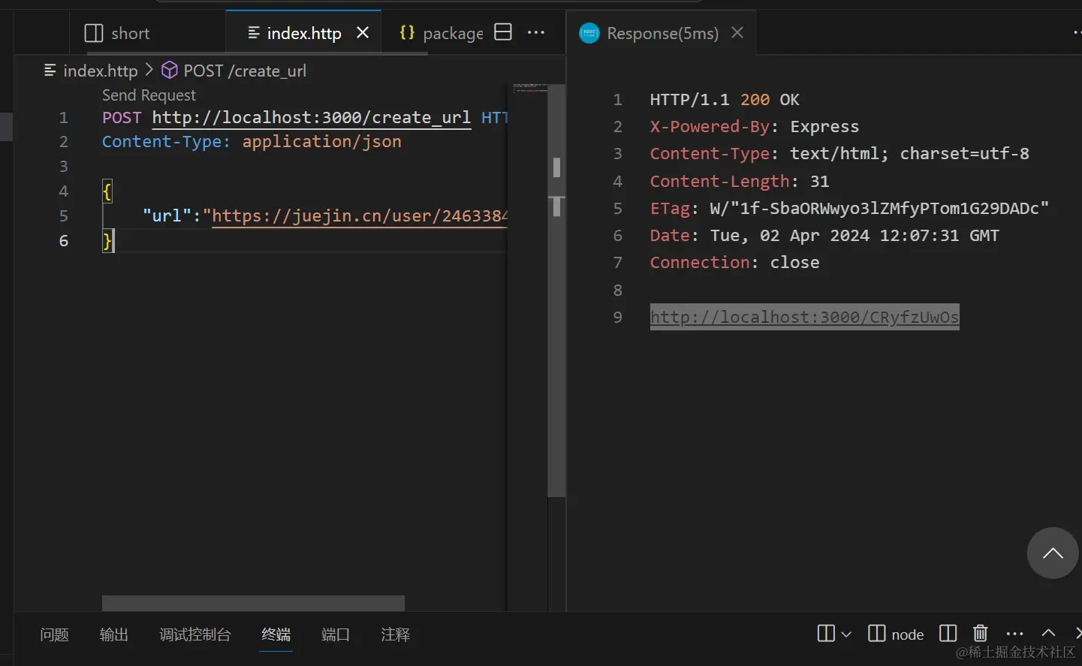Open the 端口 panel tab

[x=336, y=635]
